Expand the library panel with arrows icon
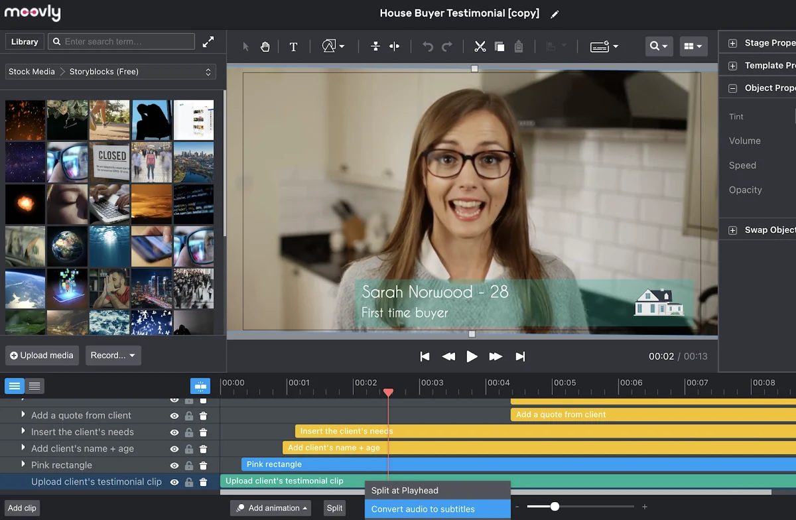This screenshot has height=520, width=796. coord(208,42)
